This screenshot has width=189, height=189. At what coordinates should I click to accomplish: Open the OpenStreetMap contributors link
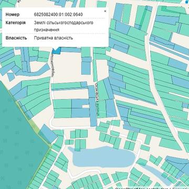click(x=141, y=188)
